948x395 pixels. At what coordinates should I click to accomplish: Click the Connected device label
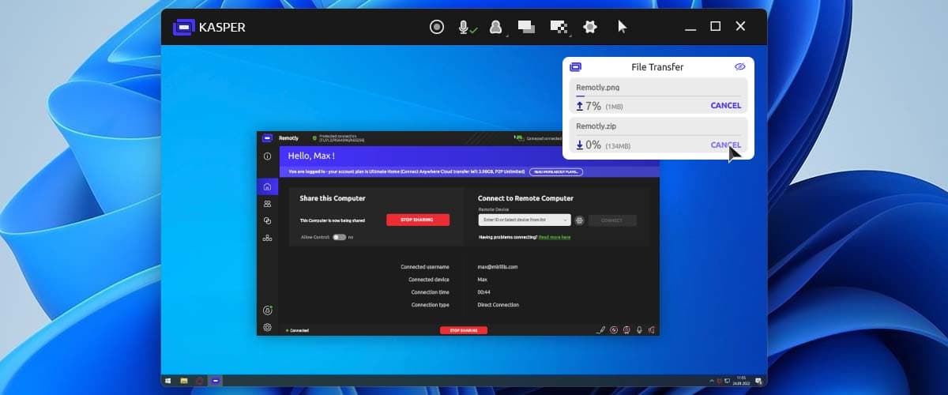point(429,280)
